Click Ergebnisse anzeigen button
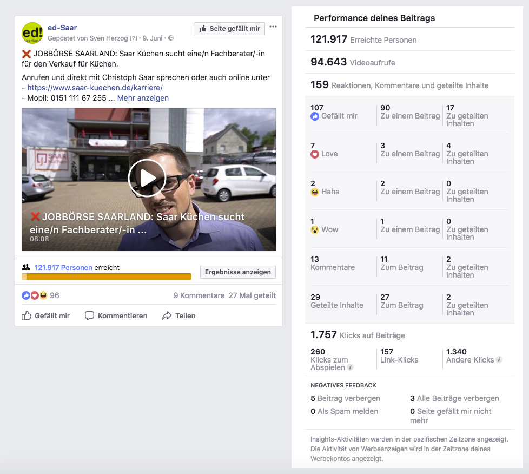 click(x=238, y=272)
